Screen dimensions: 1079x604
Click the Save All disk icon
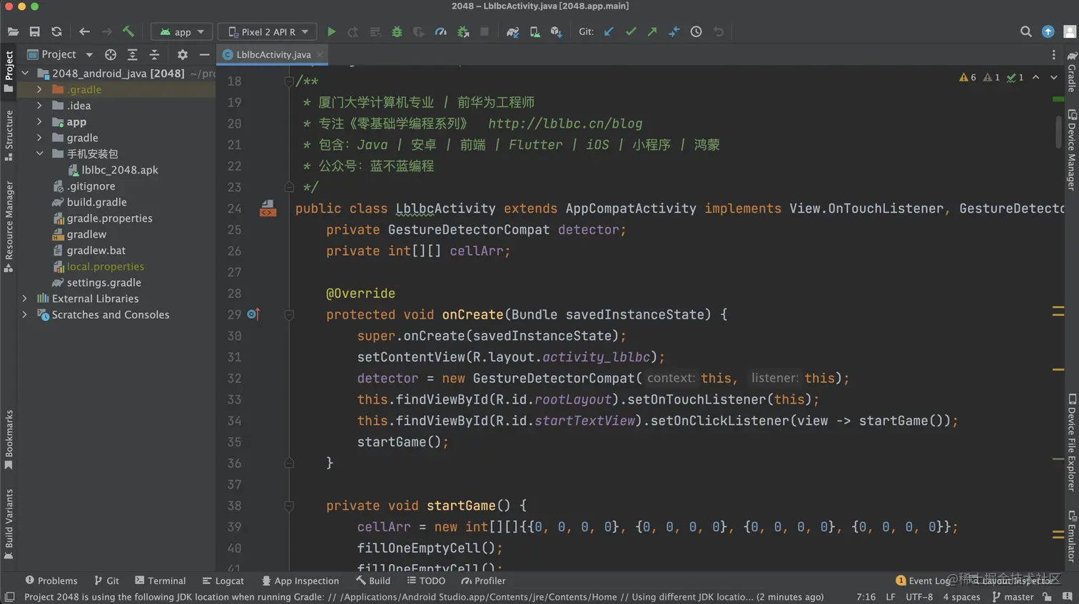point(34,31)
